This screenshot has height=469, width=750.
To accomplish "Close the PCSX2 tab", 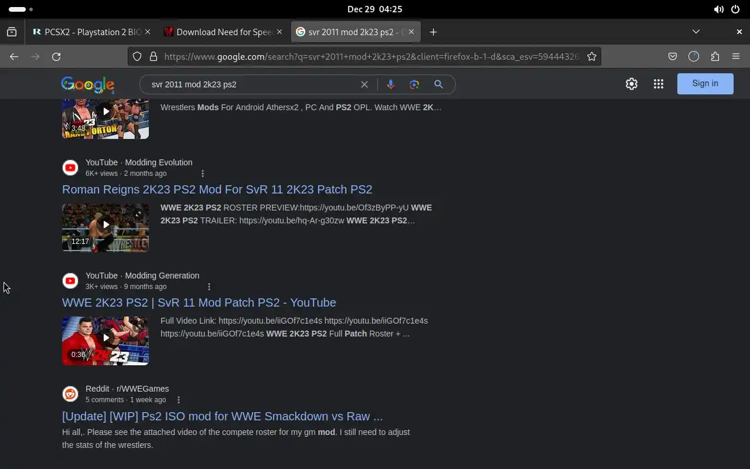I will click(148, 32).
